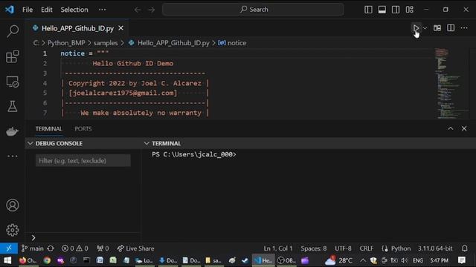Open weather widget showing 28°C

338,260
